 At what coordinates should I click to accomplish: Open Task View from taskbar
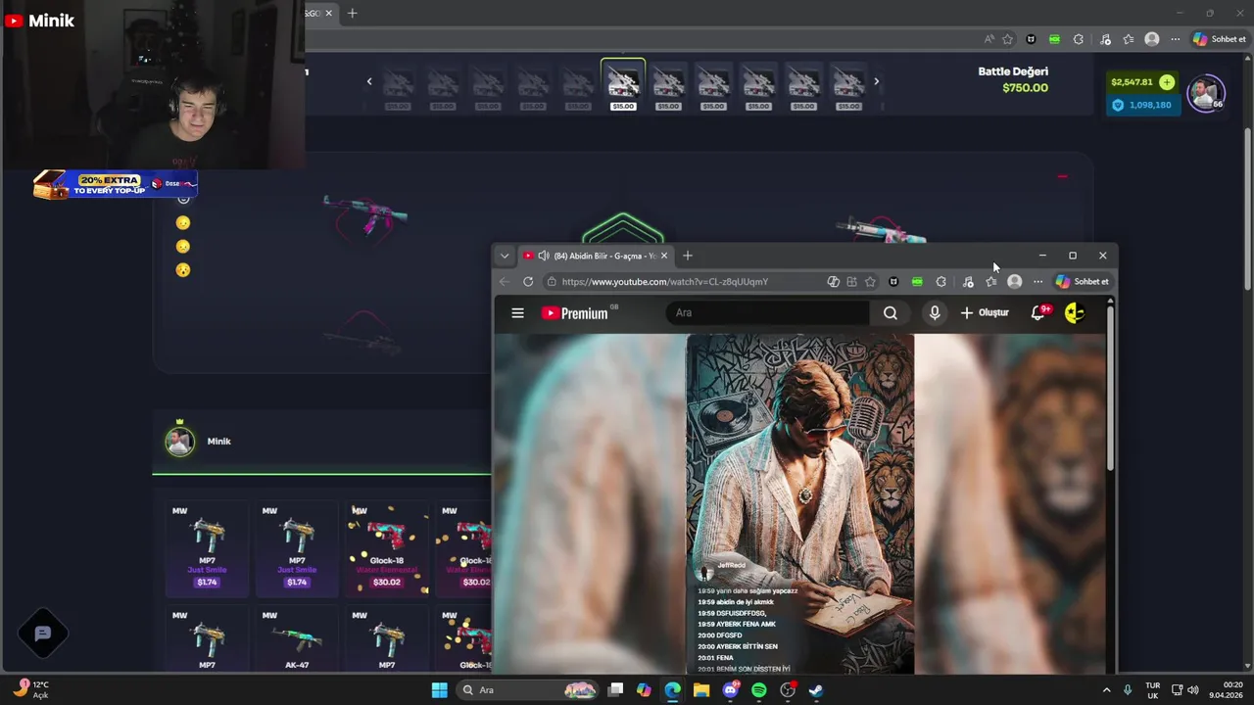pyautogui.click(x=615, y=690)
